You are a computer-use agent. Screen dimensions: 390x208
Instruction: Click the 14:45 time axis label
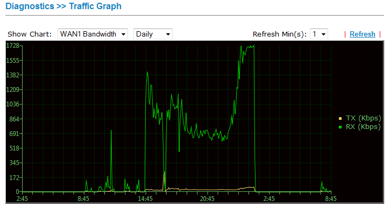(145, 199)
